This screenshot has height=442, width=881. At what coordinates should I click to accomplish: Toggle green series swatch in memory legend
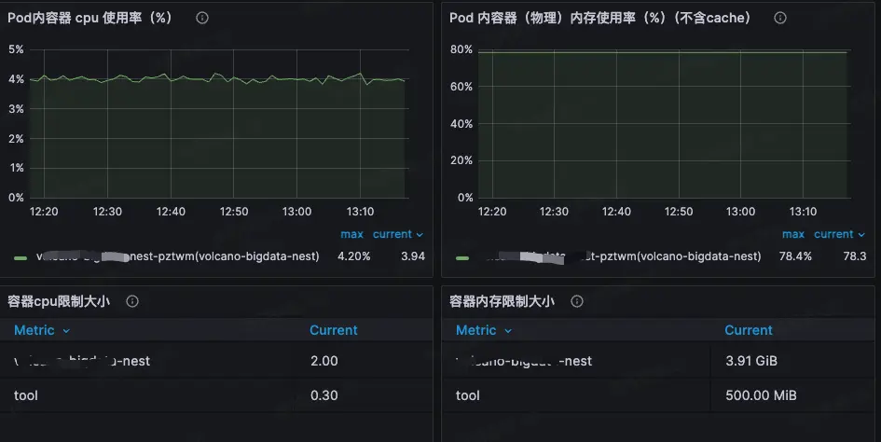tap(462, 256)
